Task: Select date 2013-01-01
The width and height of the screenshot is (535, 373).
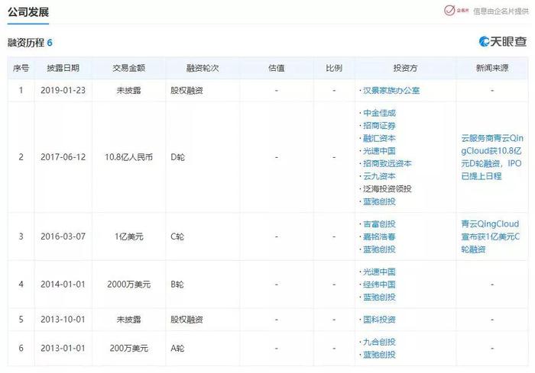Action: (63, 349)
